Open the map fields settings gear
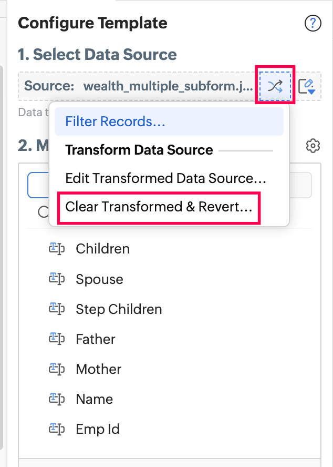The width and height of the screenshot is (333, 467). pyautogui.click(x=313, y=146)
